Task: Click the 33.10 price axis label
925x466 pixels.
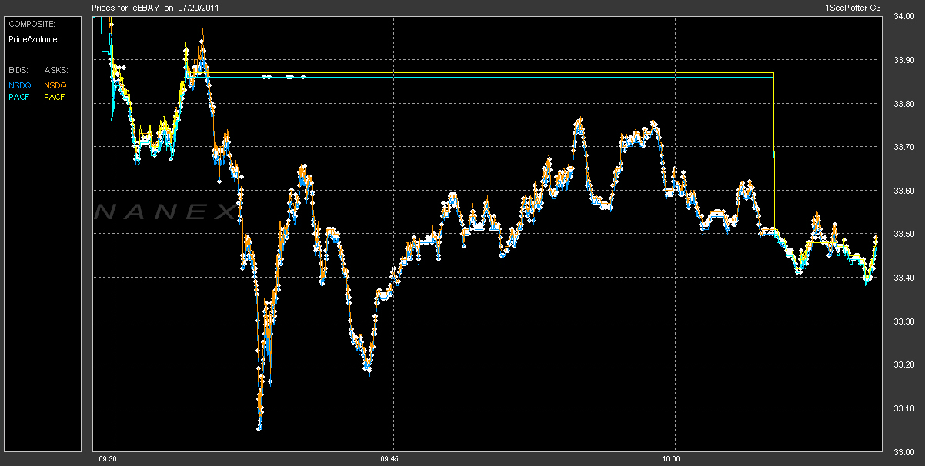Action: [x=904, y=408]
